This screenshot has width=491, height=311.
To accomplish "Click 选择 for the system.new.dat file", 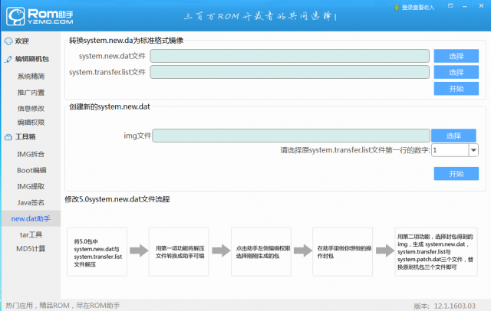I will coord(456,56).
